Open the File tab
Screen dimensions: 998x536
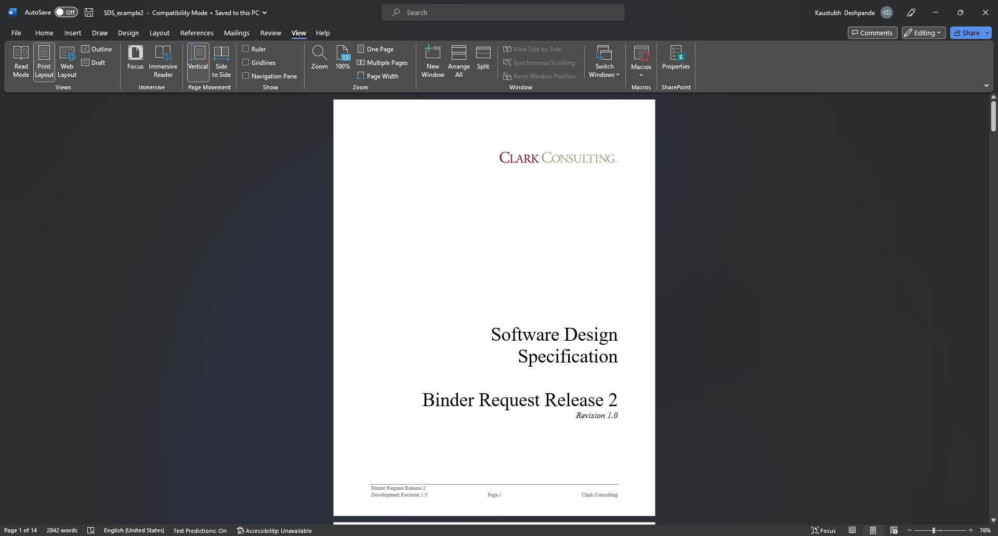click(x=16, y=33)
